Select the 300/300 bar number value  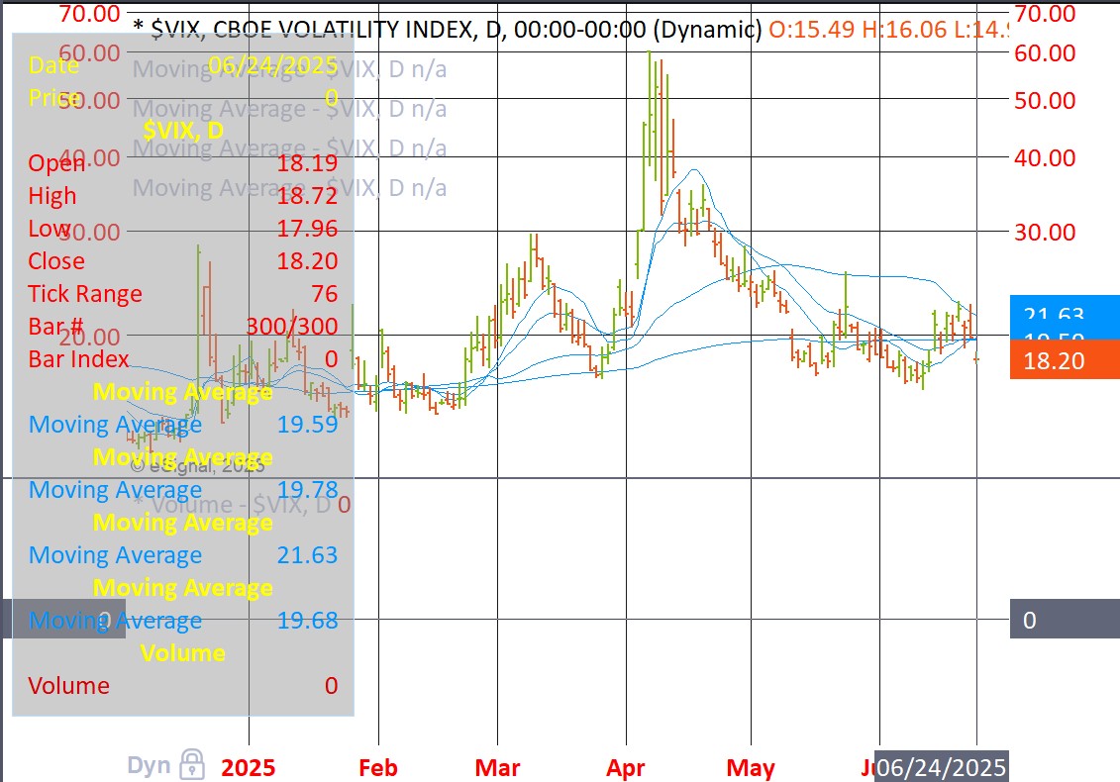point(291,327)
